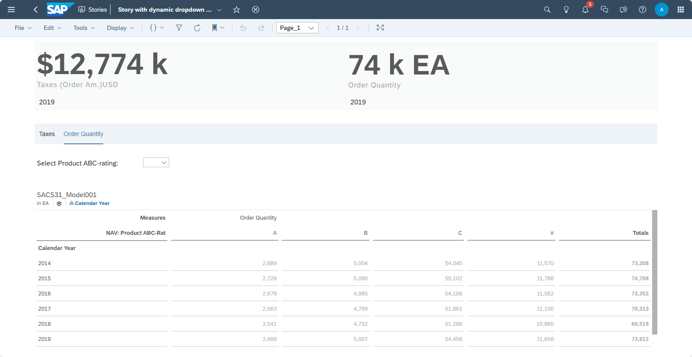Refresh the story using the refresh icon

pyautogui.click(x=197, y=28)
